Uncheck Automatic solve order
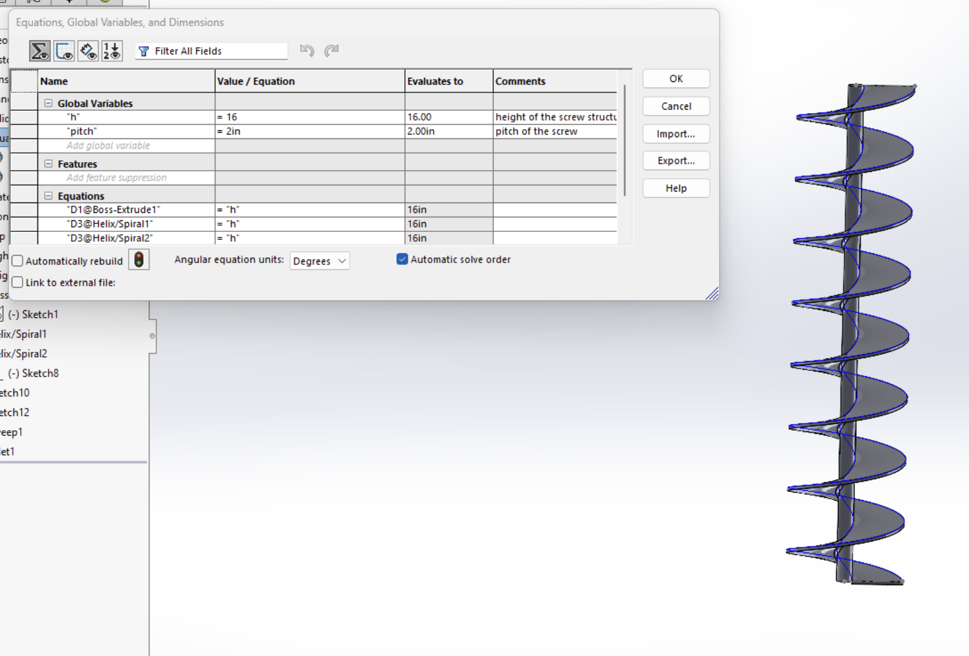 [402, 259]
